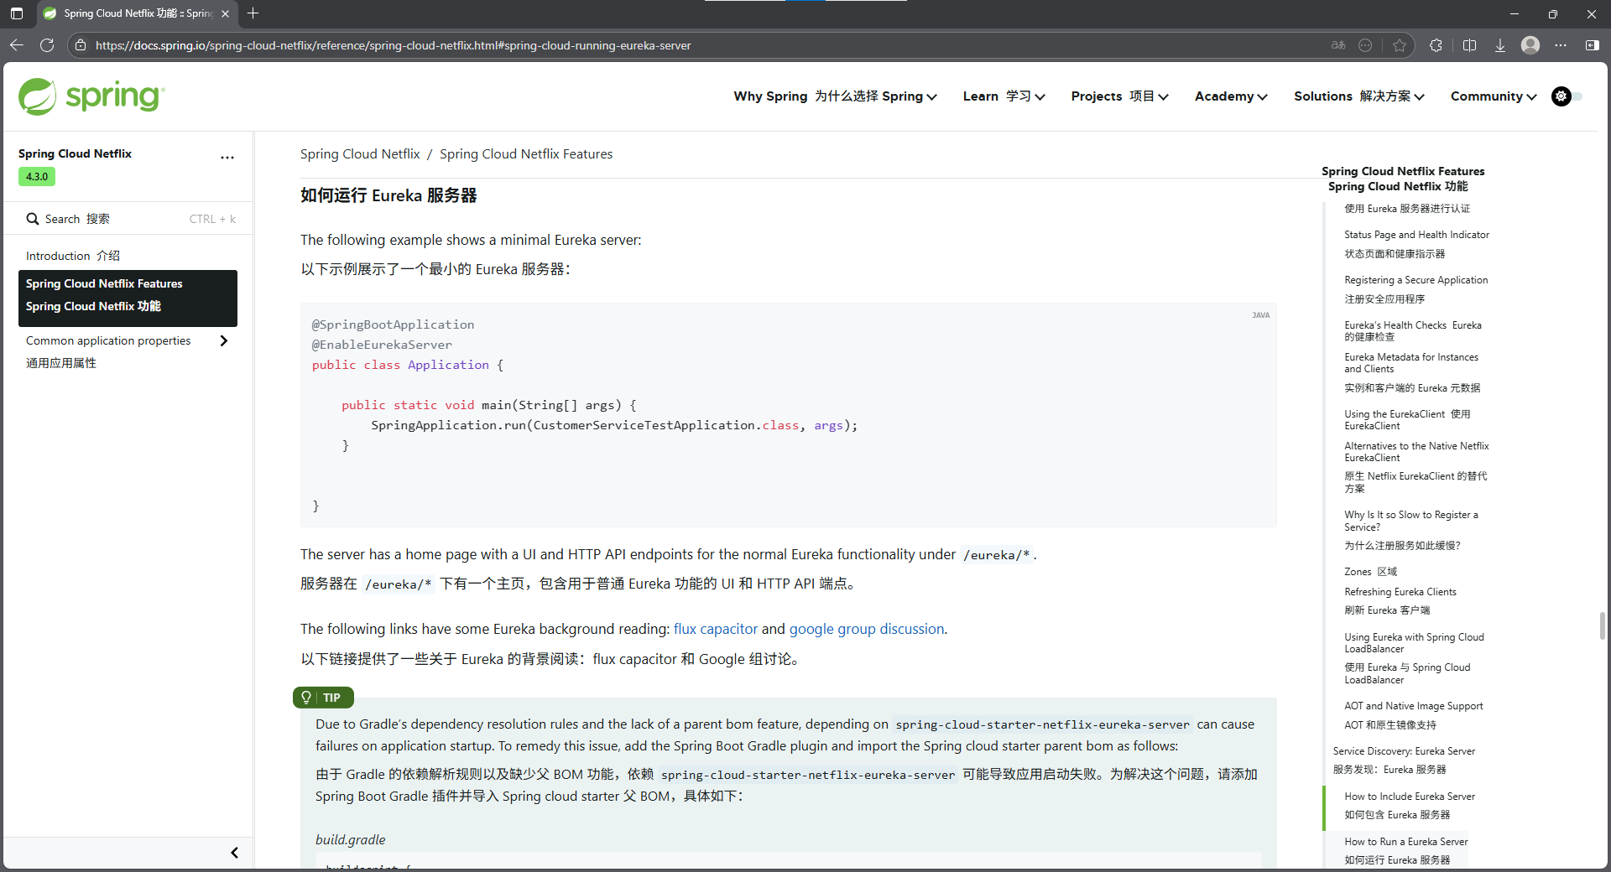Add page to favorites with the star icon
This screenshot has height=872, width=1611.
(1400, 45)
